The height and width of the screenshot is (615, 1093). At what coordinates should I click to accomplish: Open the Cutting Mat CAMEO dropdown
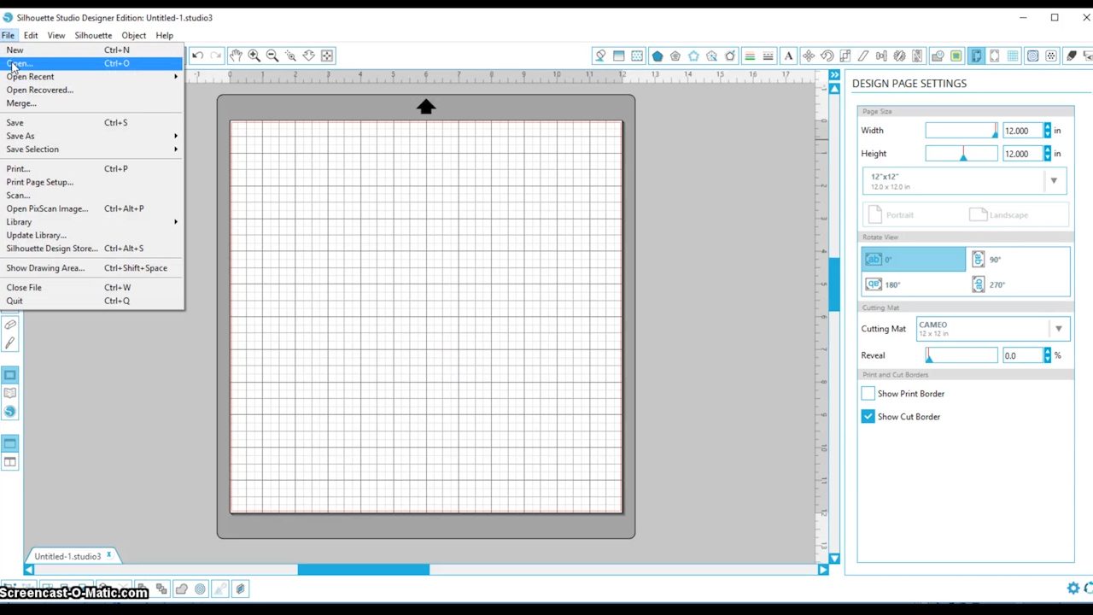point(992,329)
